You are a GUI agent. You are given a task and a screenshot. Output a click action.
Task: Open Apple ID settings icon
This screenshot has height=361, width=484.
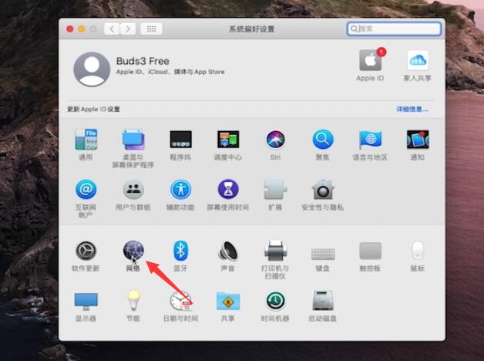370,60
